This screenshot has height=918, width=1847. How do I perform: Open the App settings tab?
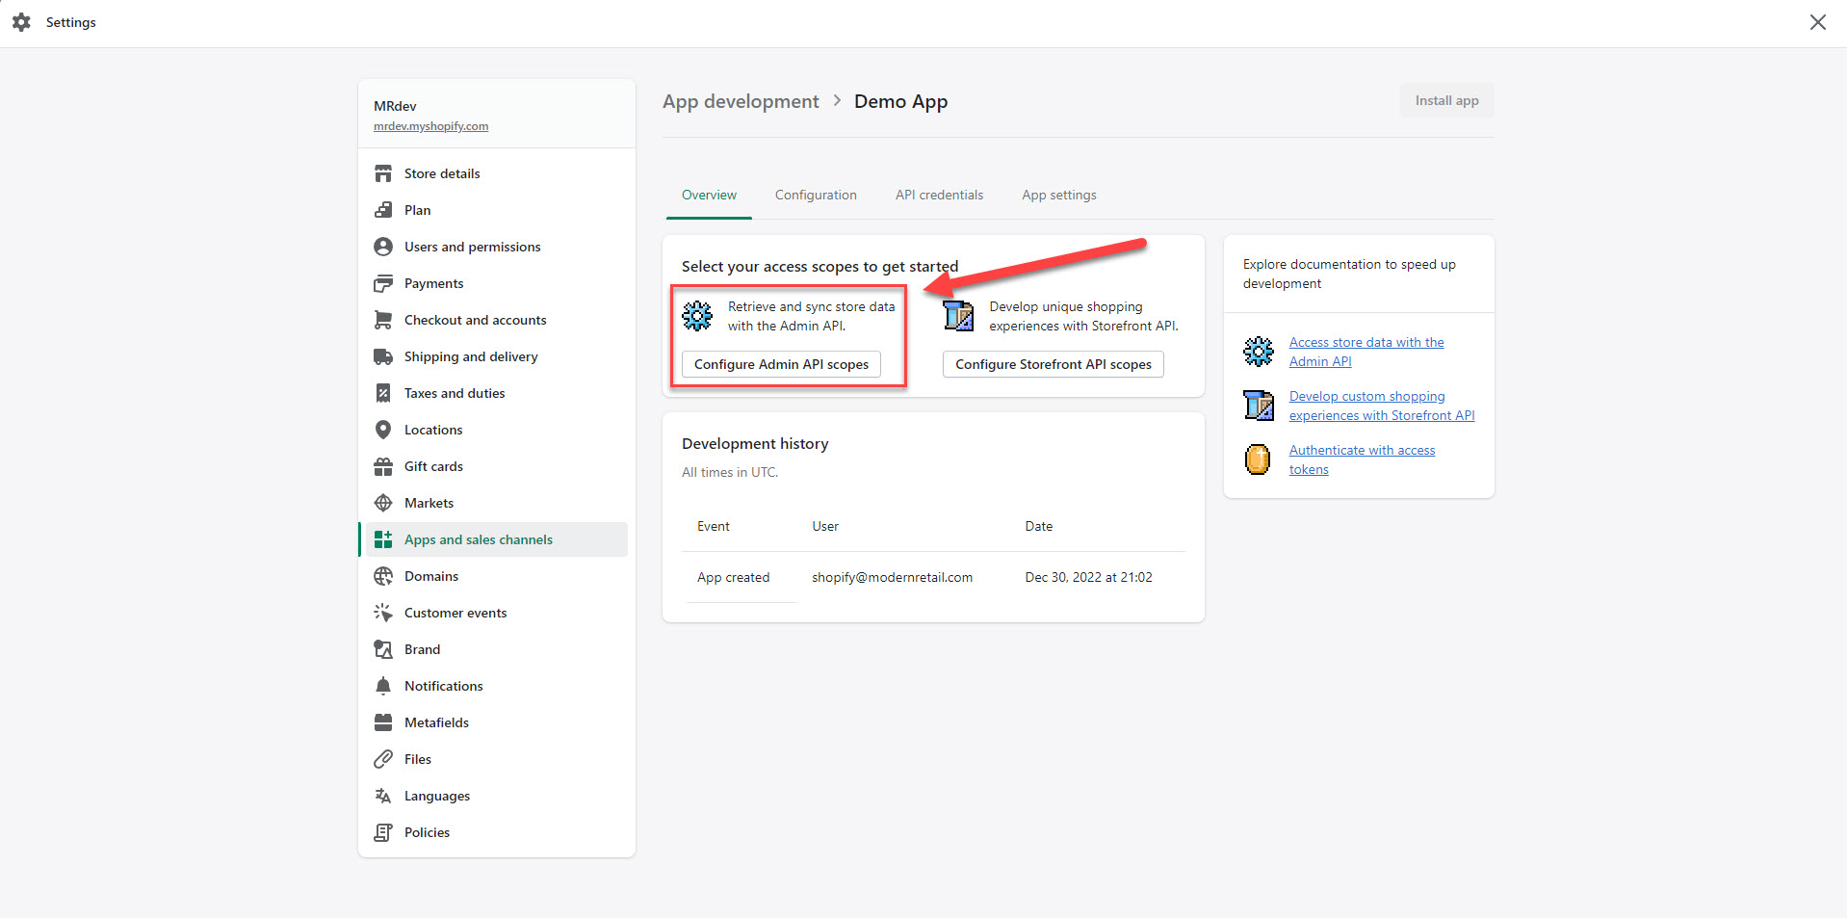tap(1059, 195)
